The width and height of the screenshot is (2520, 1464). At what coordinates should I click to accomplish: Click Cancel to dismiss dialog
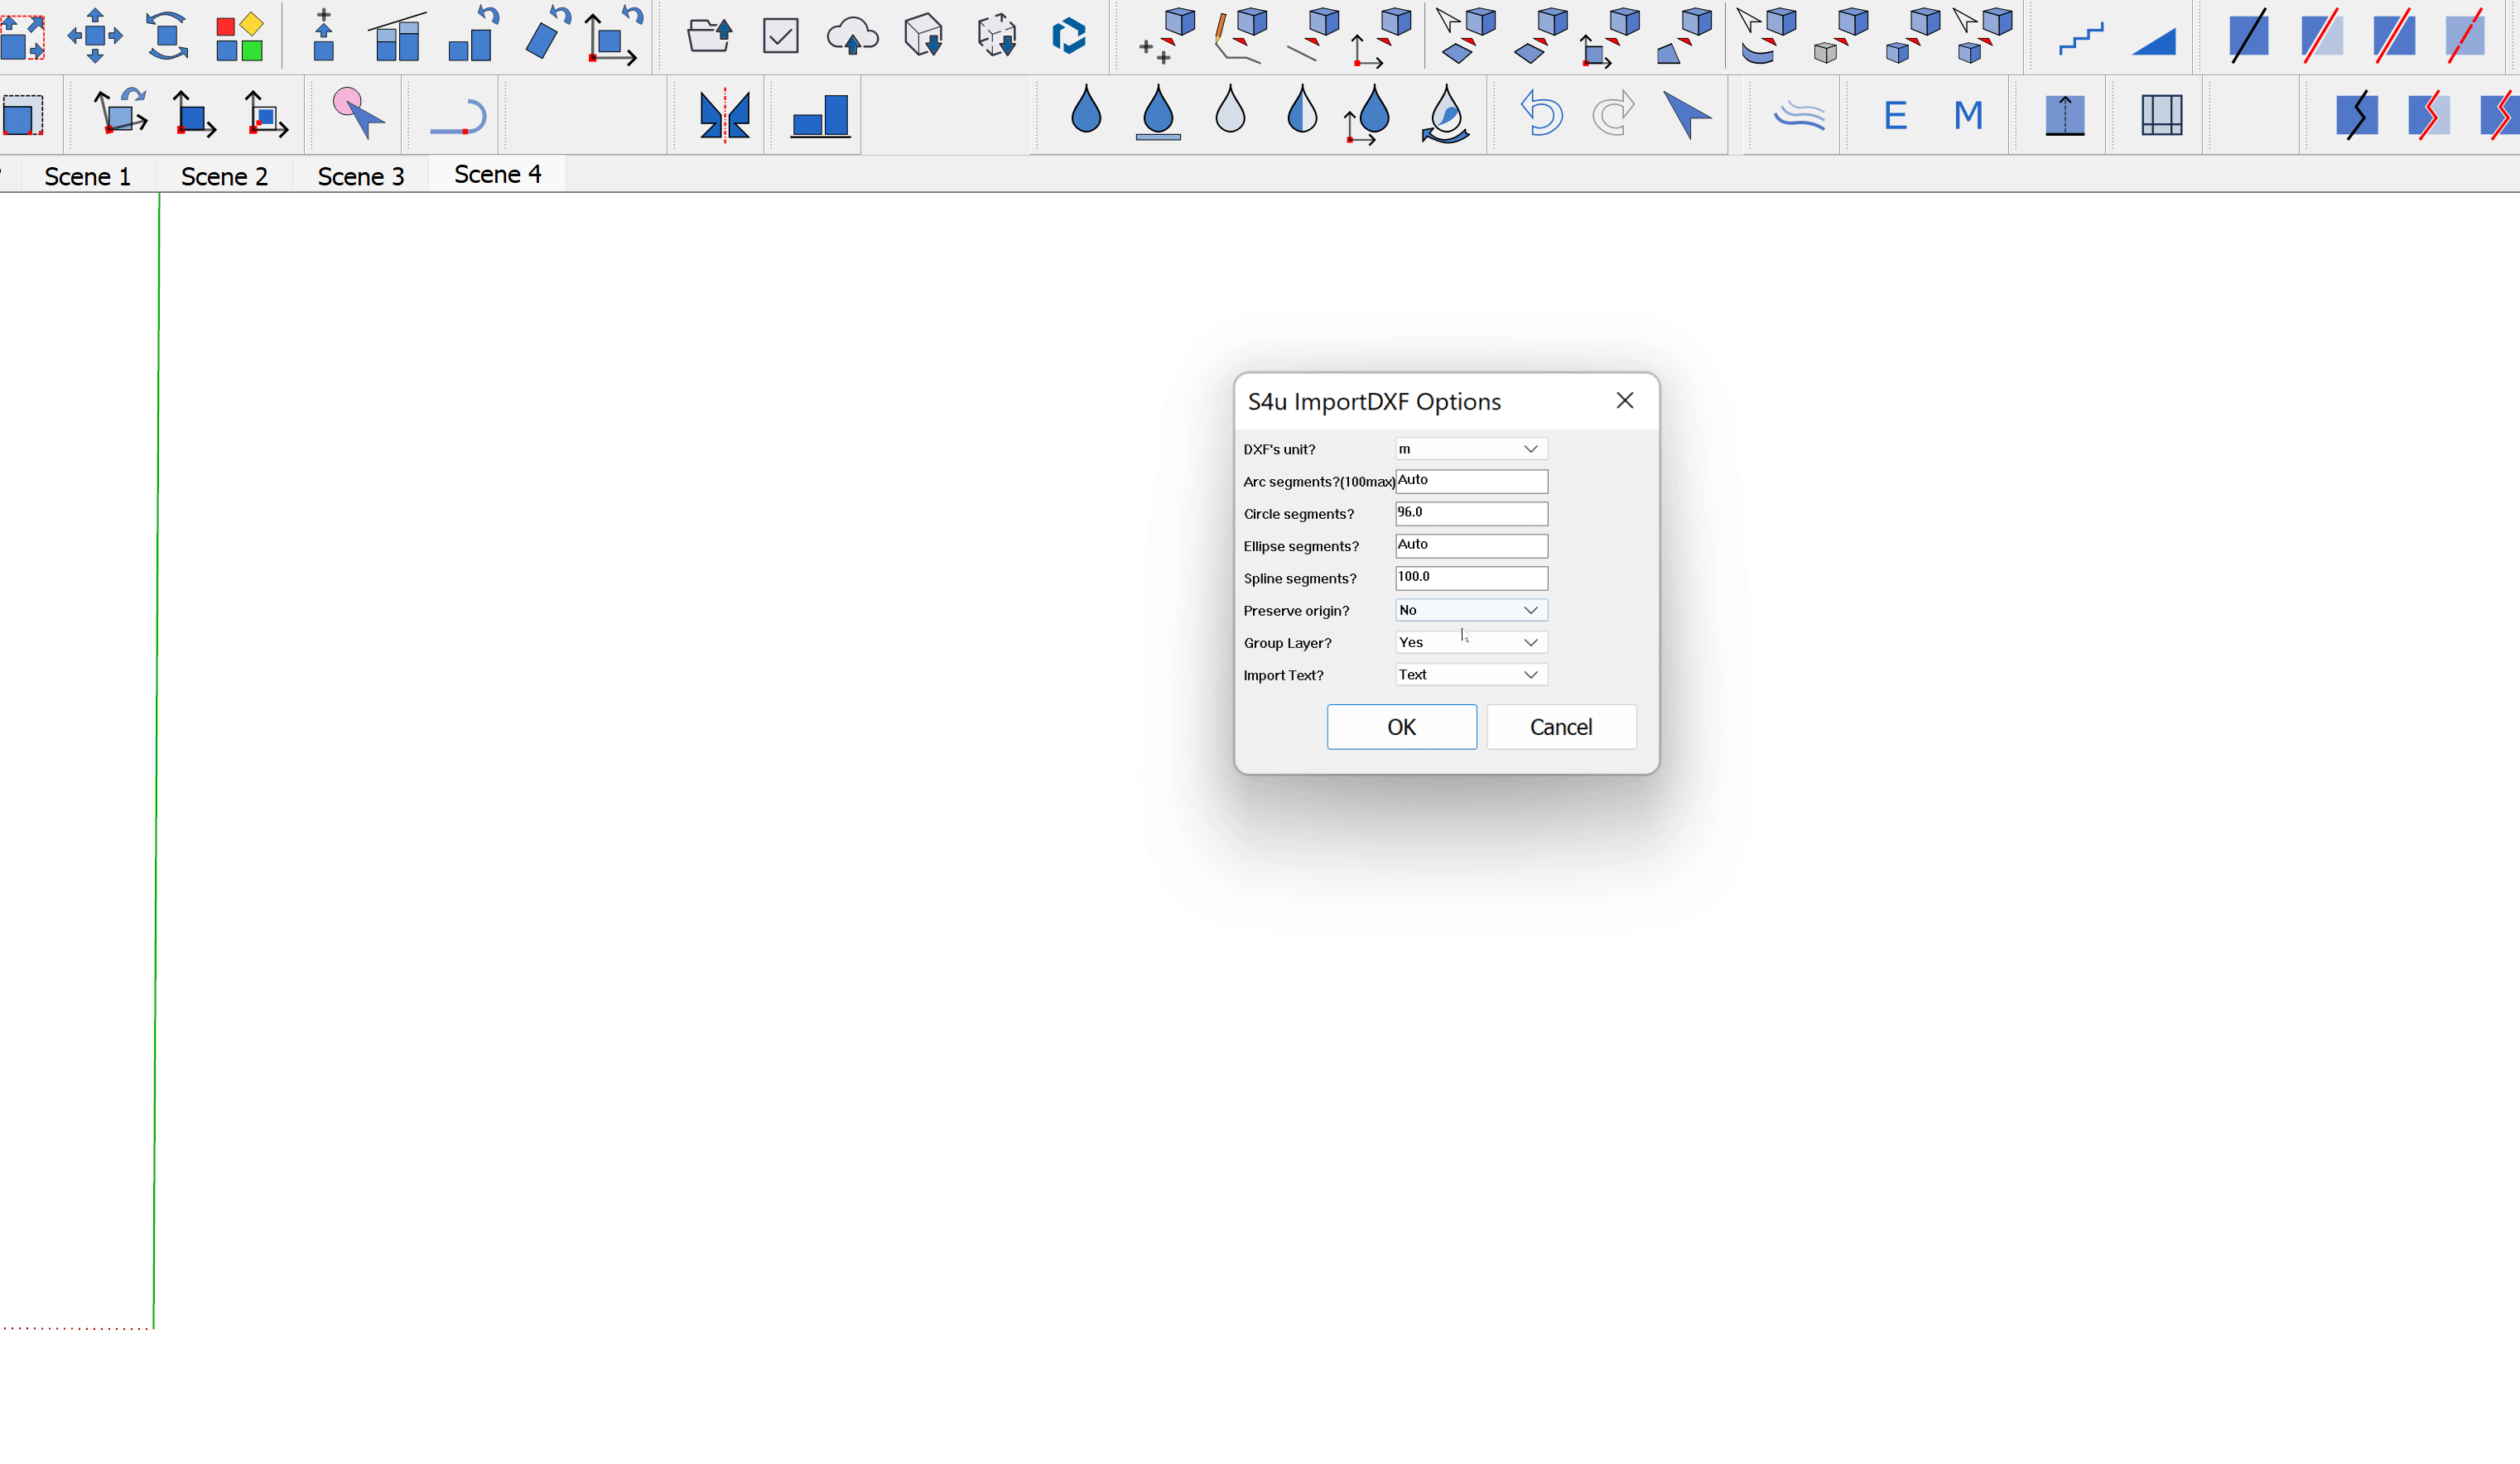(x=1561, y=727)
